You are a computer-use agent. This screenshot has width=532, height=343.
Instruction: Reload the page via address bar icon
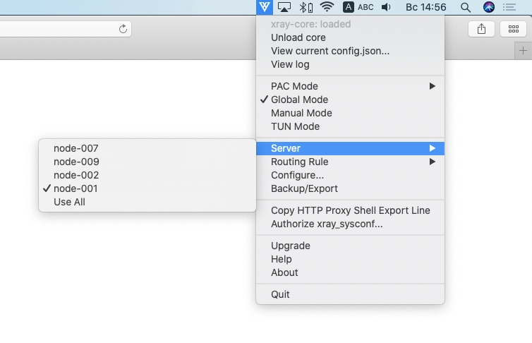click(123, 29)
